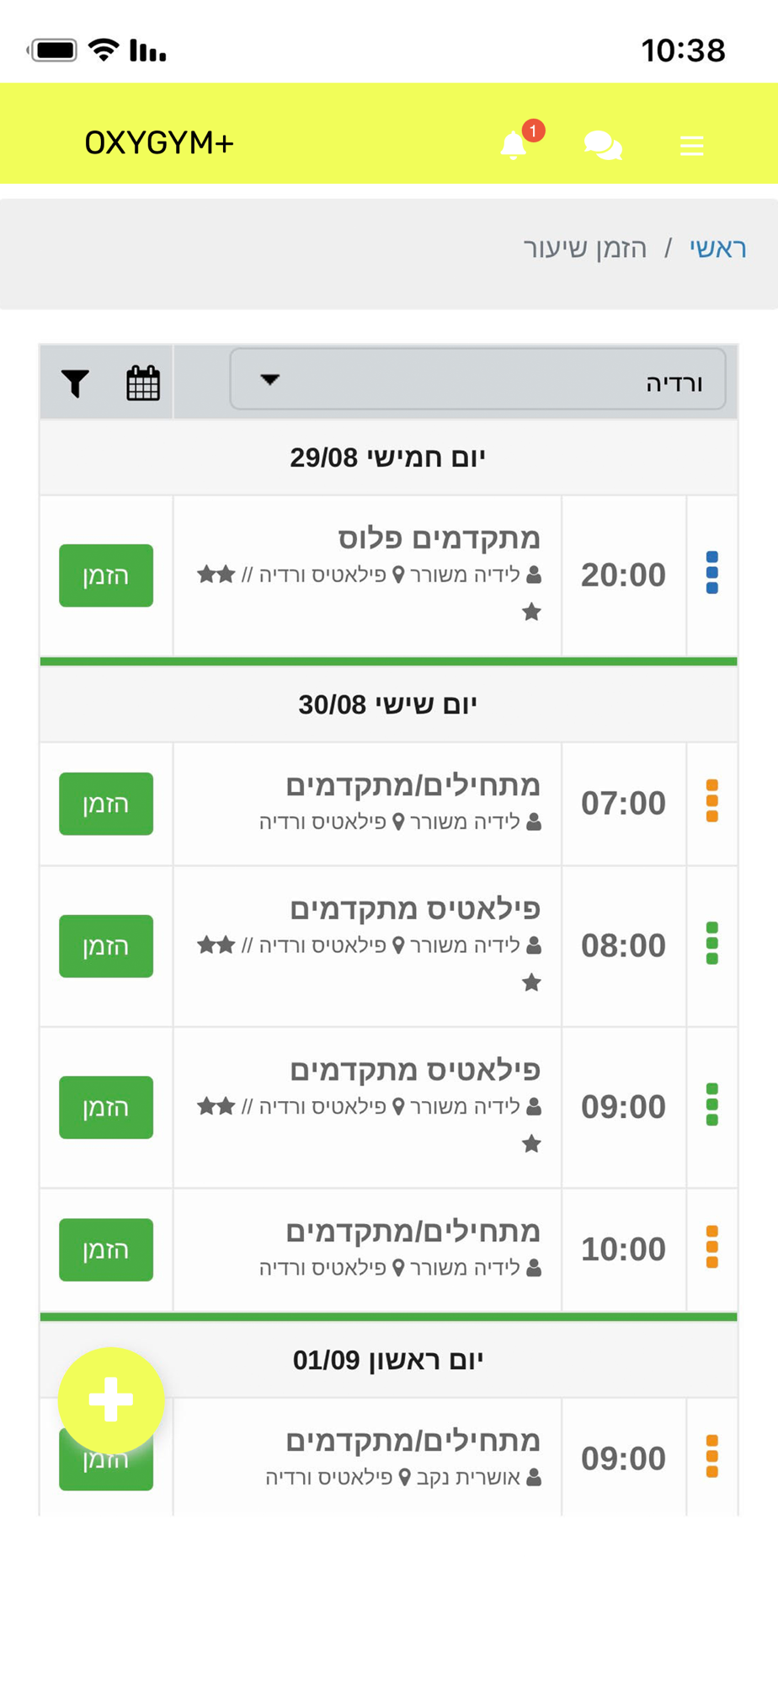Open the calendar date picker icon
778x1685 pixels.
pyautogui.click(x=143, y=383)
